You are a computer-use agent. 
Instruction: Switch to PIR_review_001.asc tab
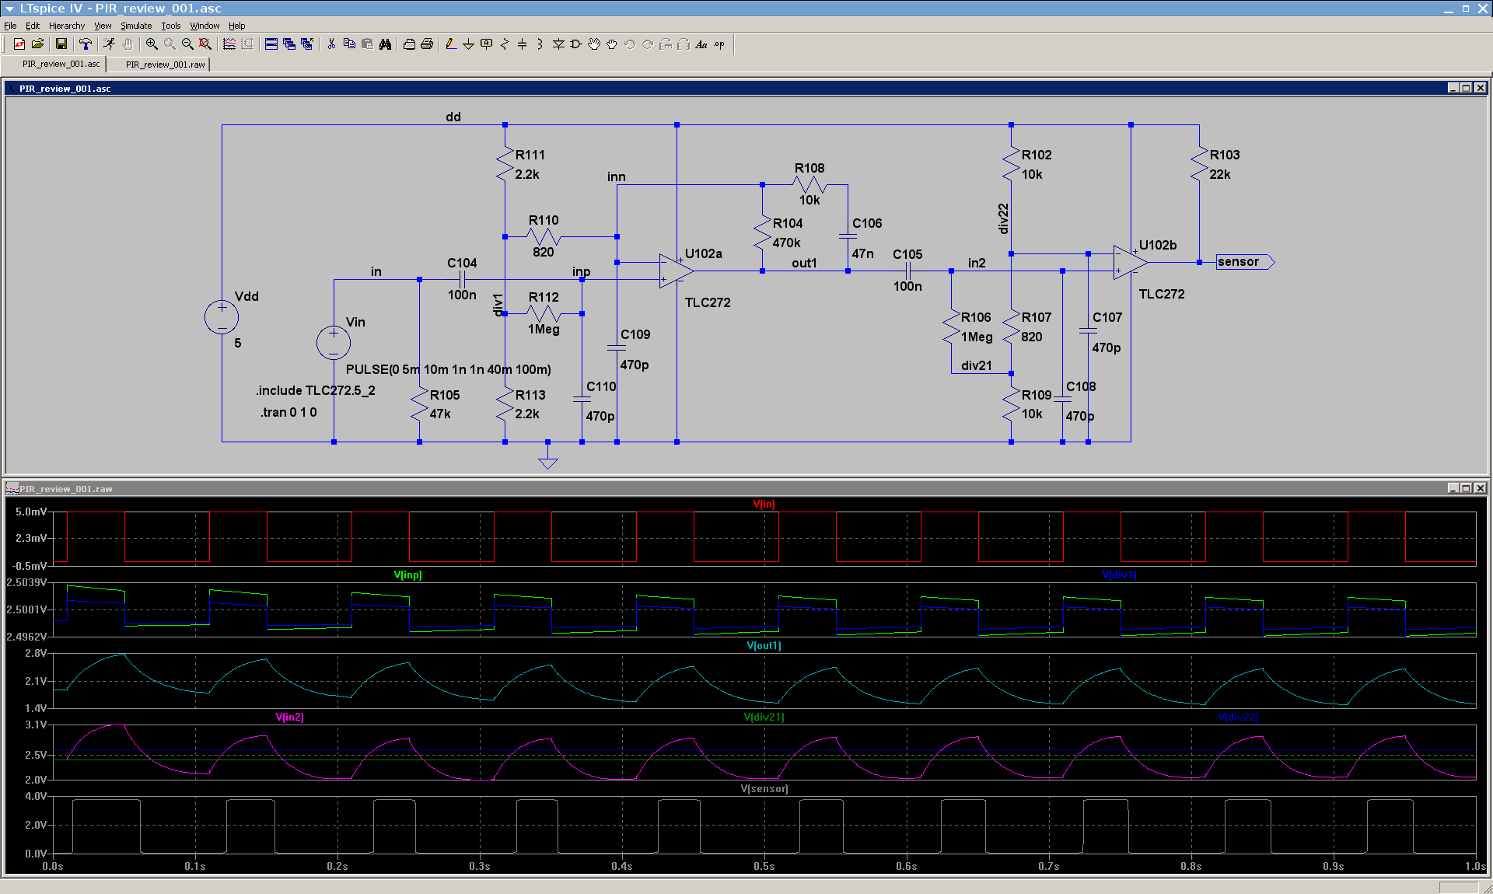[x=61, y=65]
